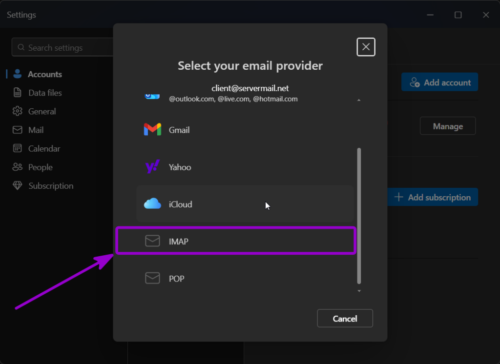Choose Yahoo as email provider
Screen dimensions: 500x364
tap(245, 167)
